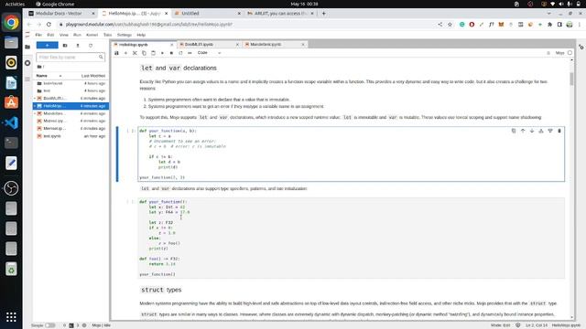586x329 pixels.
Task: Run the selected cell with the play icon
Action: pos(162,53)
